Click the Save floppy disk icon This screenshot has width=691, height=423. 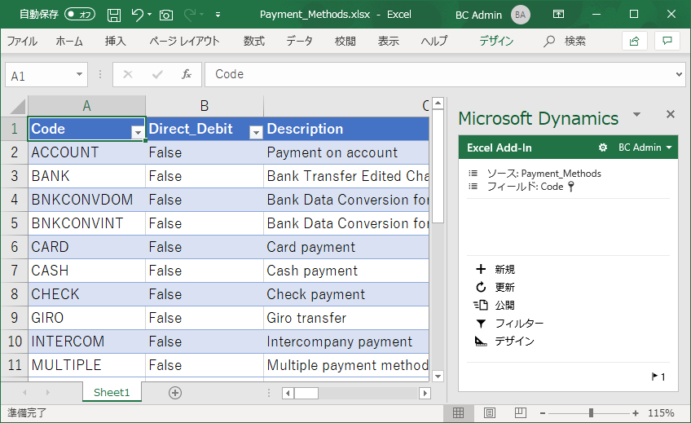[x=114, y=15]
